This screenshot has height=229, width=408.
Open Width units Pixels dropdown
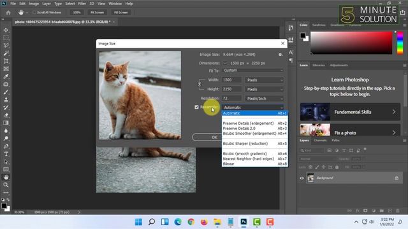tap(264, 80)
